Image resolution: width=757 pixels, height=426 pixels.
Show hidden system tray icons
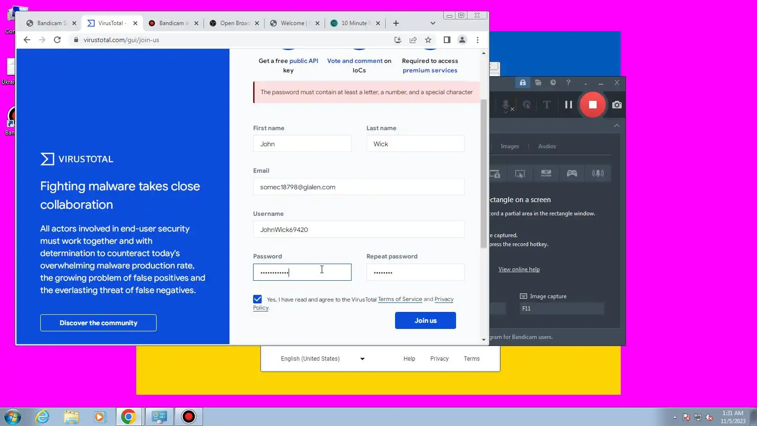point(675,417)
